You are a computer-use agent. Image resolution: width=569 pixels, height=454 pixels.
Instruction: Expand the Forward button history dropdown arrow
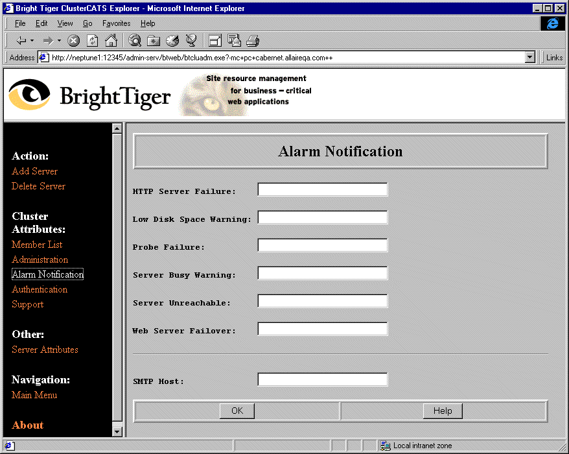(x=59, y=41)
